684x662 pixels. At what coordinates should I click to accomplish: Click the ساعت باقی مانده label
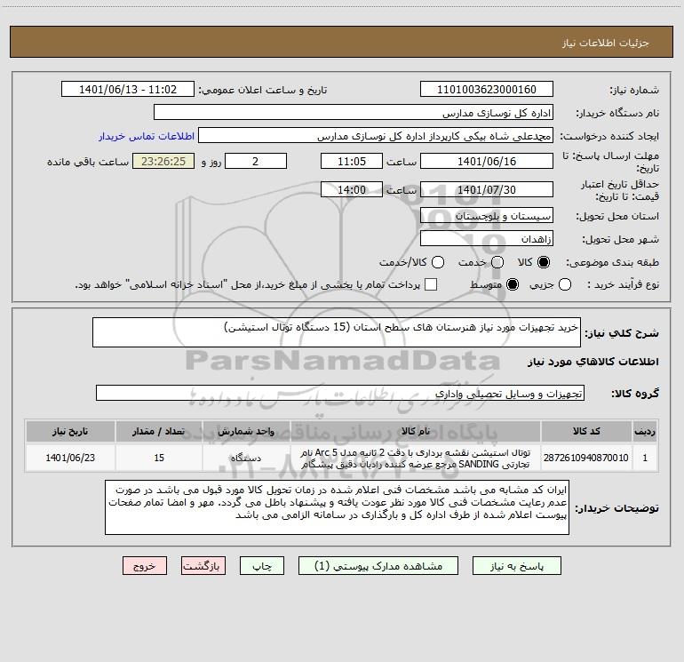[x=88, y=162]
